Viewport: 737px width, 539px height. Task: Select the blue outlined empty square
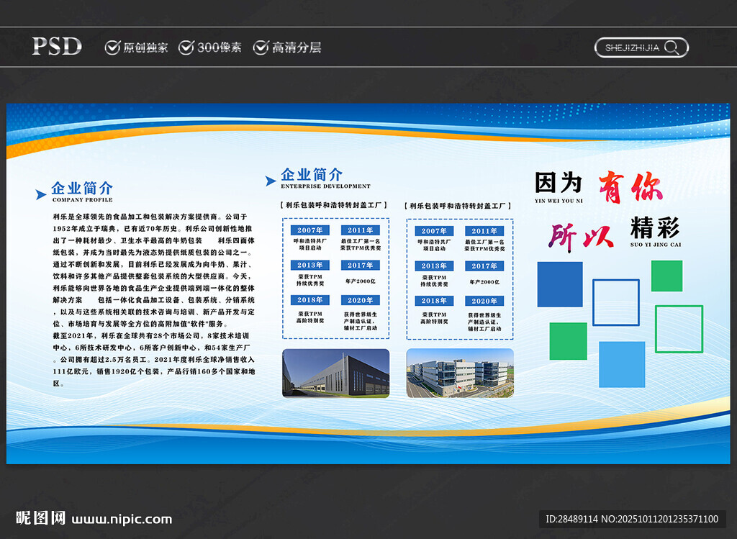(616, 303)
